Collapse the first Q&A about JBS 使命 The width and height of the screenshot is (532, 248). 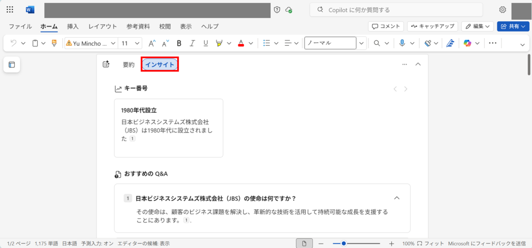tap(397, 198)
